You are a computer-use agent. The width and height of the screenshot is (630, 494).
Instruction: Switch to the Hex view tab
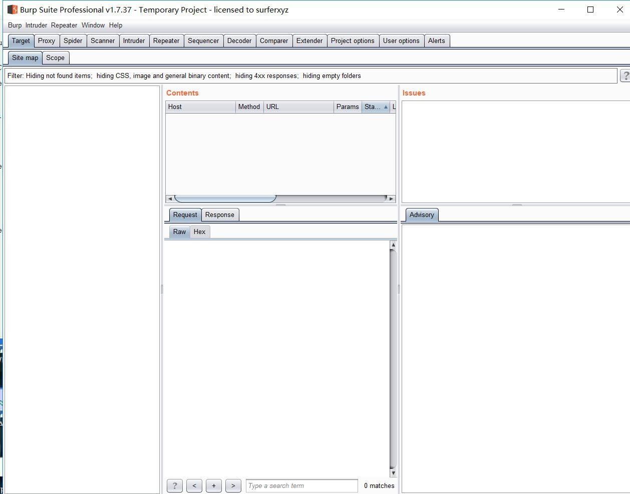point(200,232)
